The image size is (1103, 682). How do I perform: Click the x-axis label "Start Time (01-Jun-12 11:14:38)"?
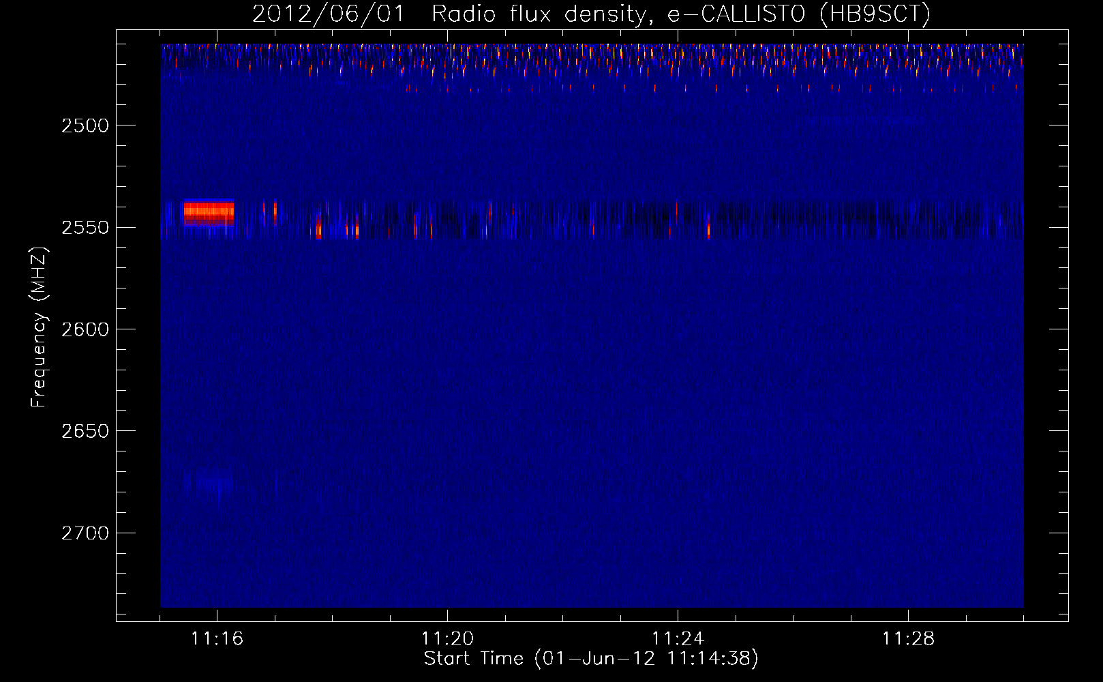[591, 659]
